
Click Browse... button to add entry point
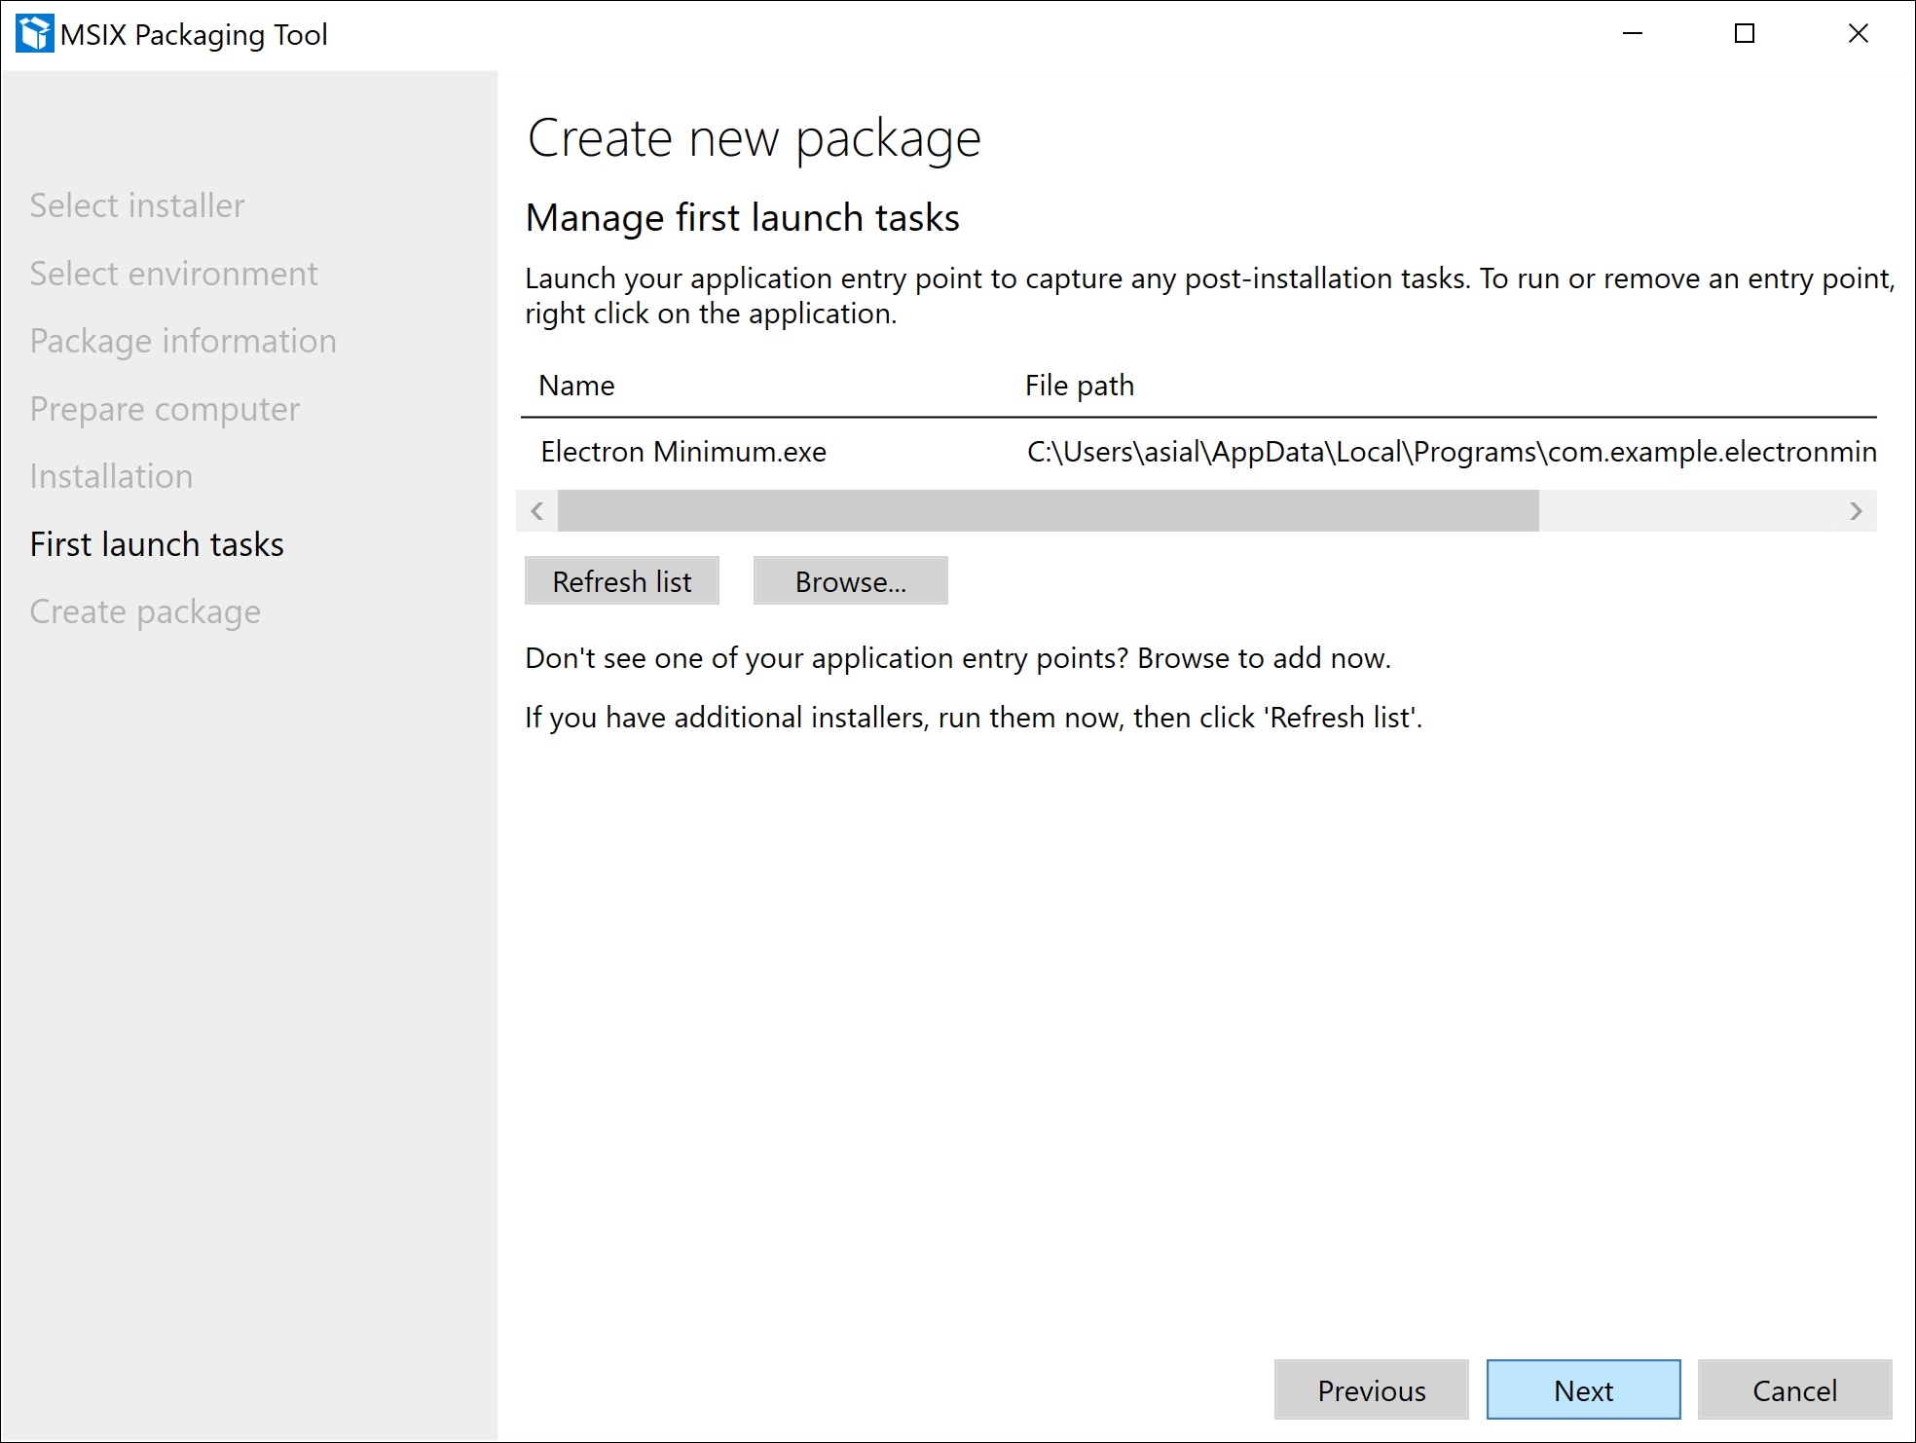coord(851,581)
